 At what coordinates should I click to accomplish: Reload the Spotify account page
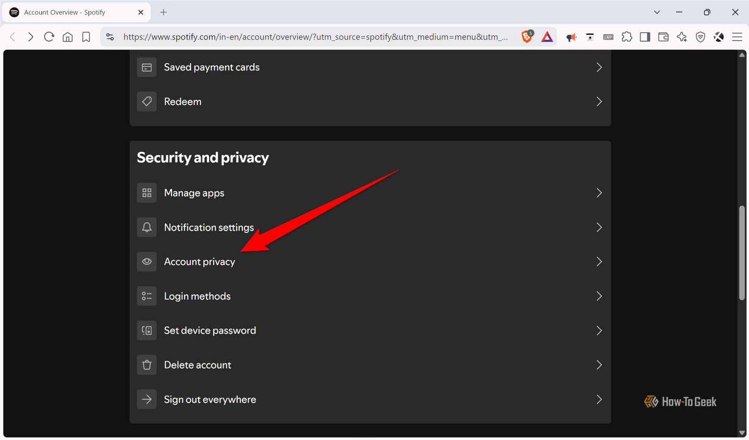tap(49, 37)
